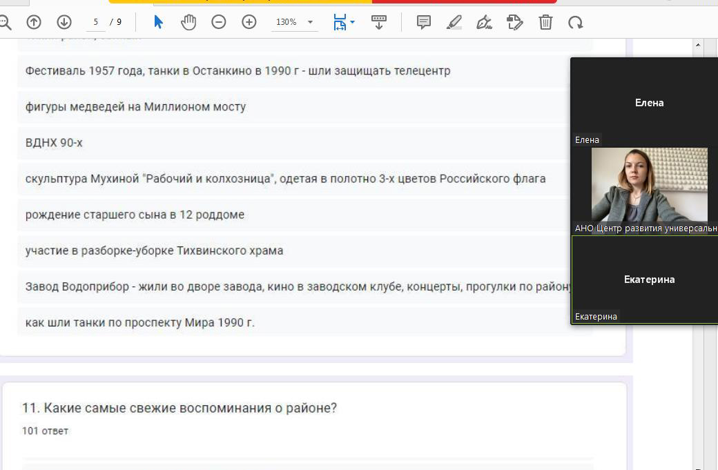718x470 pixels.
Task: Go to previous page with up arrow
Action: pyautogui.click(x=34, y=22)
